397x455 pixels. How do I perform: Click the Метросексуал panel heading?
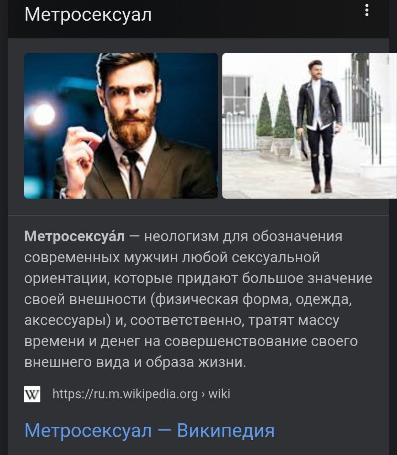coord(88,15)
